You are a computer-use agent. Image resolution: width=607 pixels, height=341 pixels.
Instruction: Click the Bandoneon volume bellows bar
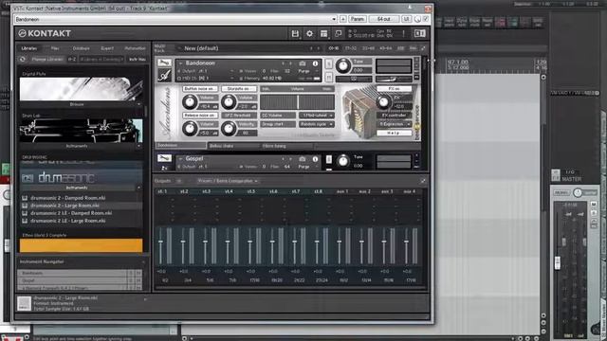click(297, 102)
